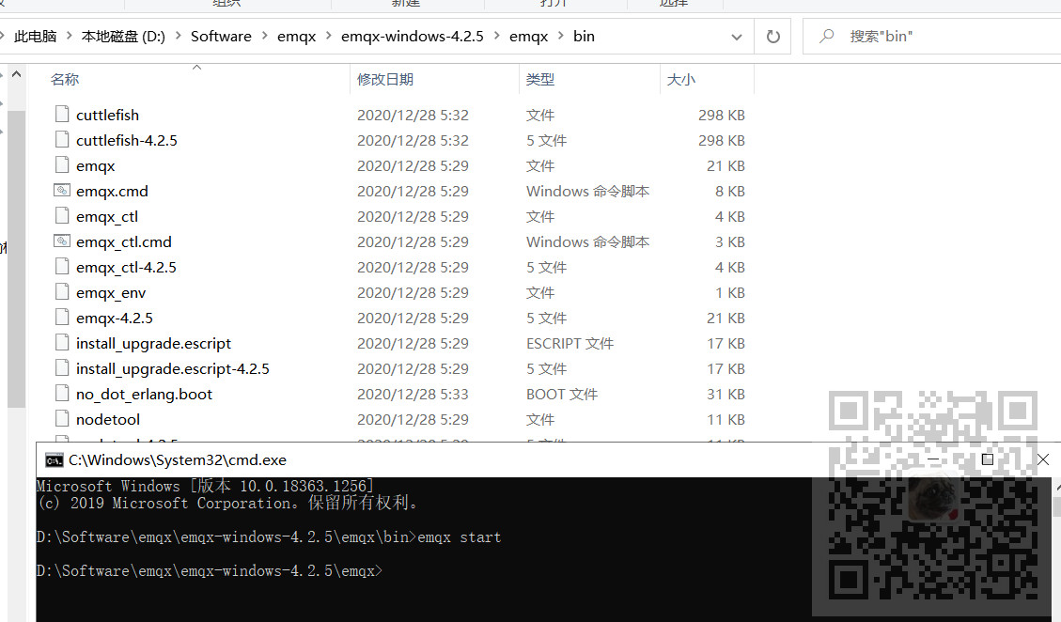Go to emqx-windows-4.2.5 folder in breadcrumb
Viewport: 1061px width, 622px height.
(412, 37)
